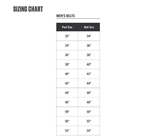Click the 32" pant size cell

pos(67,36)
